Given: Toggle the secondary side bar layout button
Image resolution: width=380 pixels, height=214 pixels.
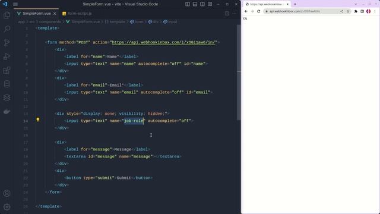Looking at the screenshot, I should point(202,4).
